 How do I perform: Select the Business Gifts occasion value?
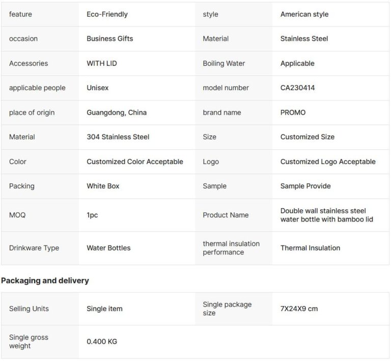109,39
